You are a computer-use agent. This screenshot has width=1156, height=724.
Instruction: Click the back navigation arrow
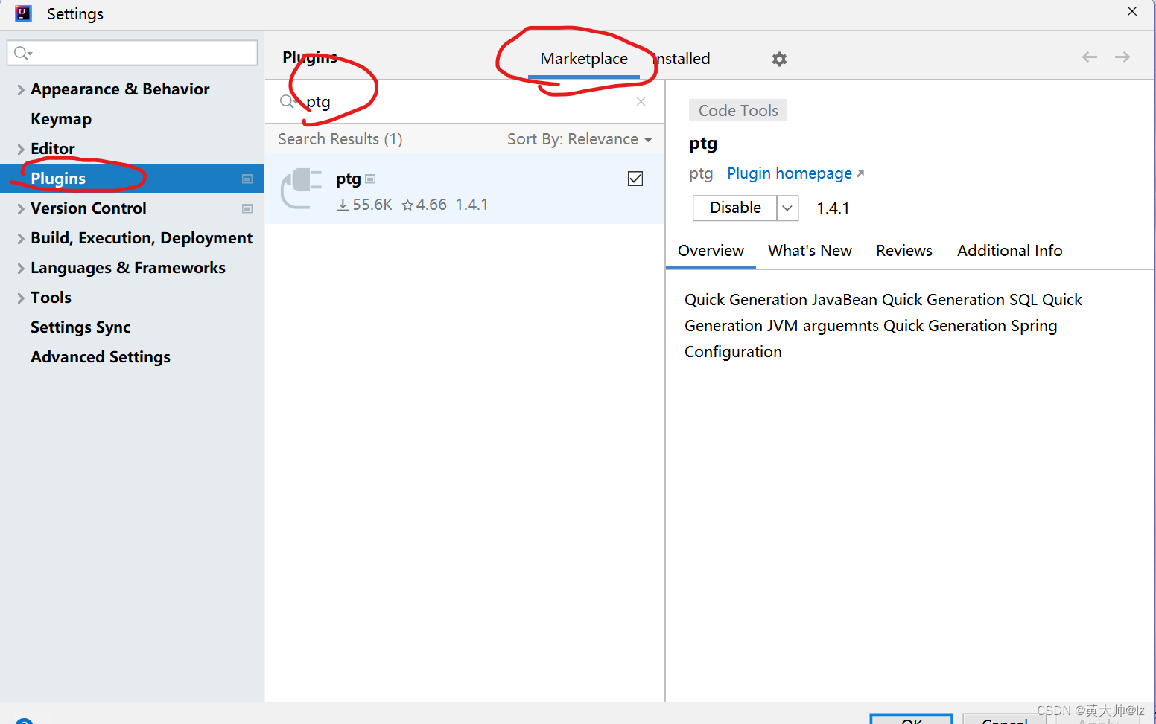1090,57
